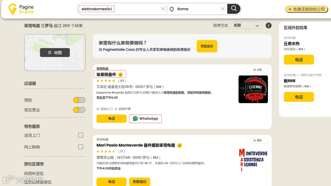The height and width of the screenshot is (186, 331).
Task: Open the 丘奇水热 out-of-area result
Action: pos(291,44)
